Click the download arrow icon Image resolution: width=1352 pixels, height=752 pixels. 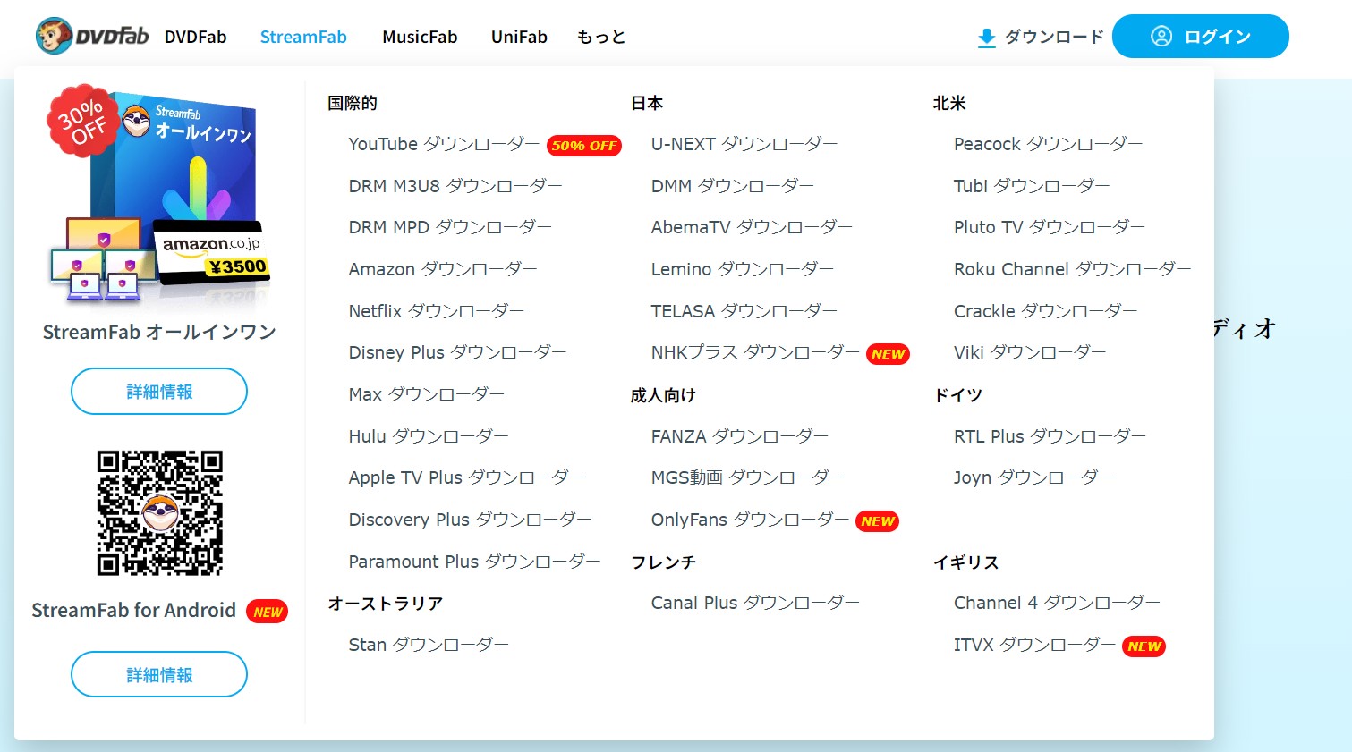click(986, 38)
